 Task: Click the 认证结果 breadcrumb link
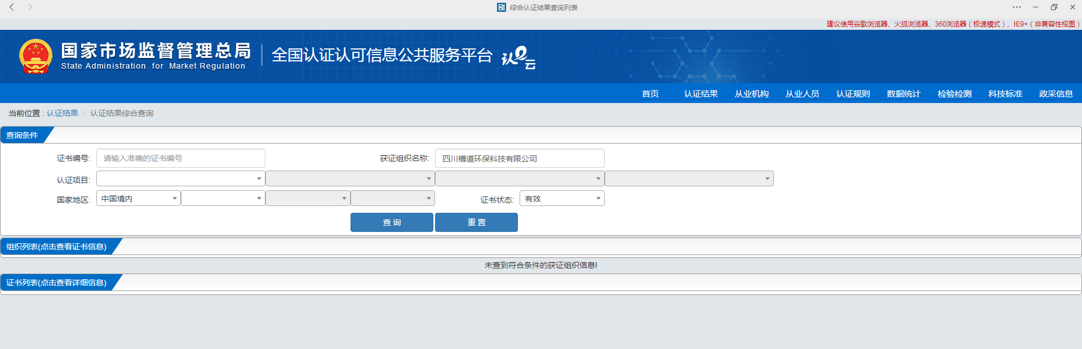tap(63, 113)
